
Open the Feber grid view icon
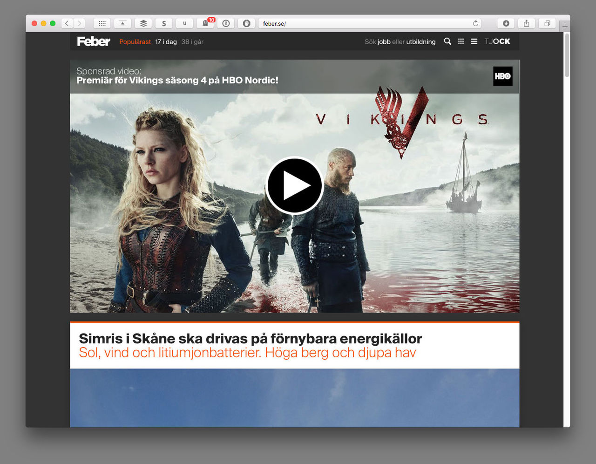coord(461,41)
